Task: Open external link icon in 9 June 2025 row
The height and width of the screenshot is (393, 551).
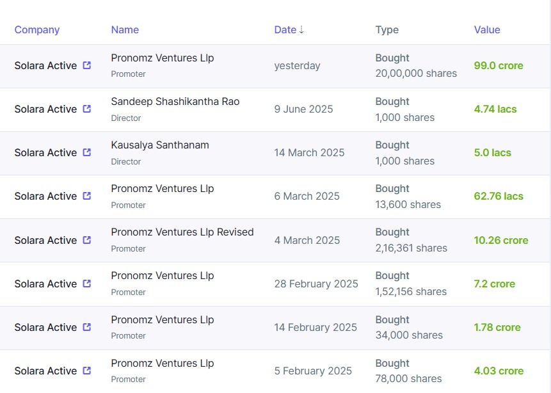Action: pyautogui.click(x=87, y=109)
